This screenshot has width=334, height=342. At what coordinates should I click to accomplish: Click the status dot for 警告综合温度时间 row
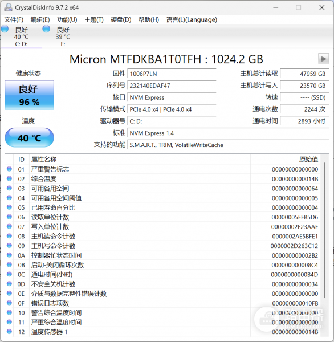9,312
